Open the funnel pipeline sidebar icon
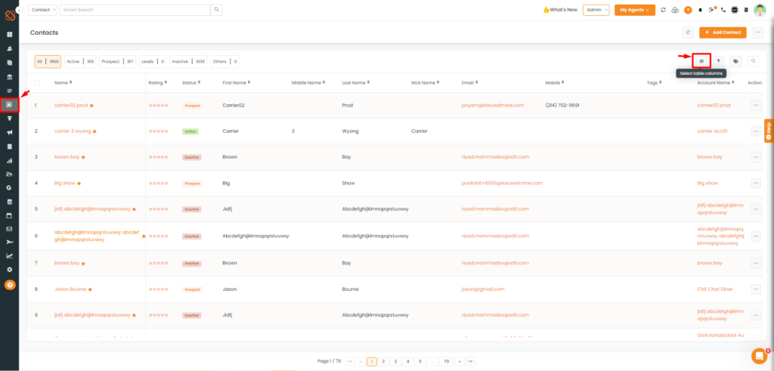The width and height of the screenshot is (774, 371). (9, 119)
